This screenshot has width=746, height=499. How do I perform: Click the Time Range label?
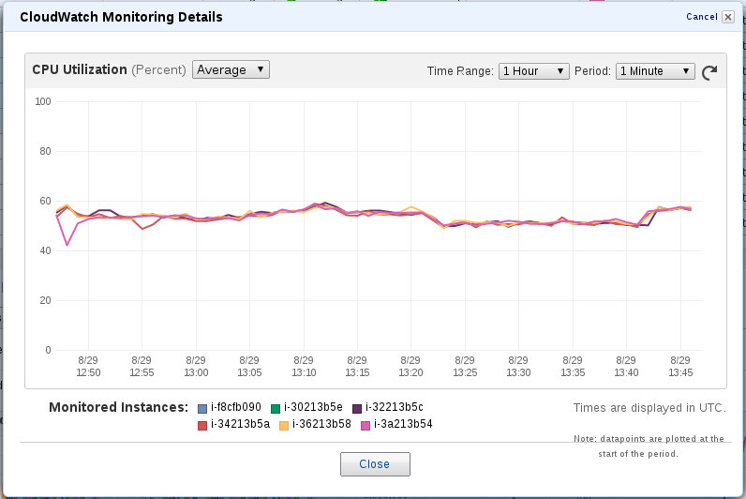(x=460, y=71)
